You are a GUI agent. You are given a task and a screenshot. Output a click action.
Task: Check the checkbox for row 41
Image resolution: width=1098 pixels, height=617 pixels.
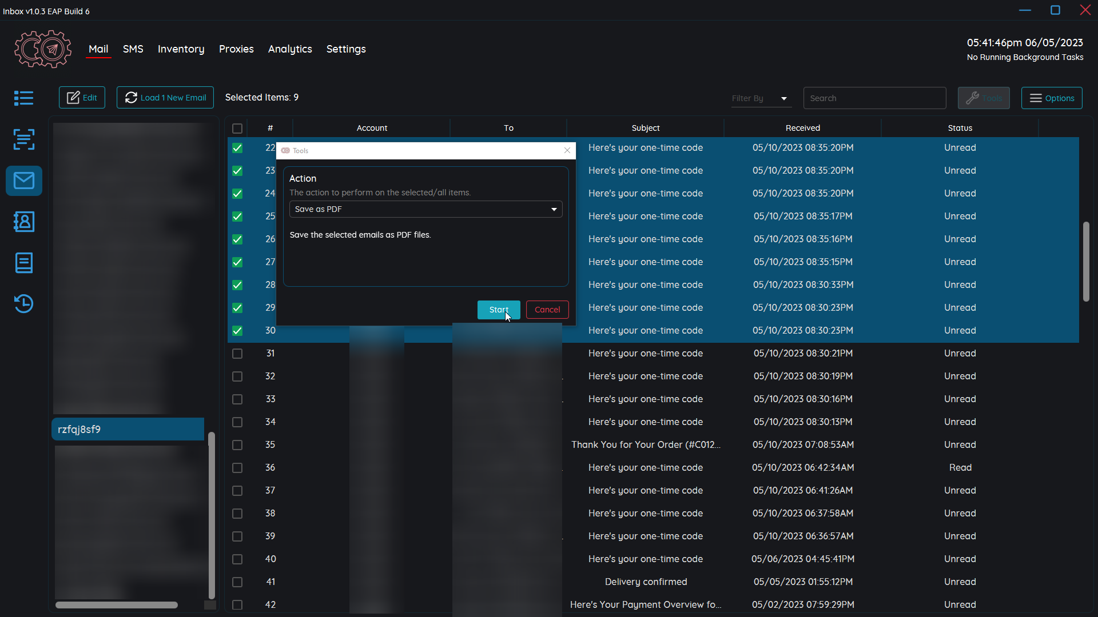(237, 582)
